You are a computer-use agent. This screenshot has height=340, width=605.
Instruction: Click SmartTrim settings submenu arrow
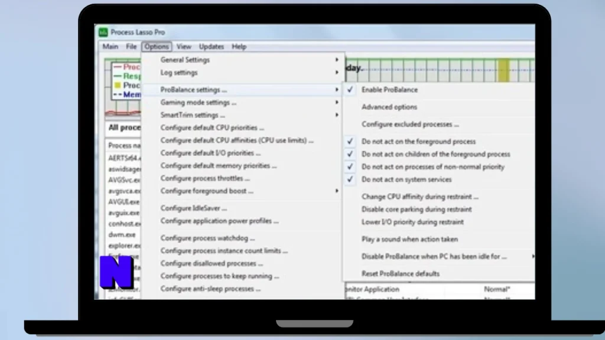pos(337,115)
